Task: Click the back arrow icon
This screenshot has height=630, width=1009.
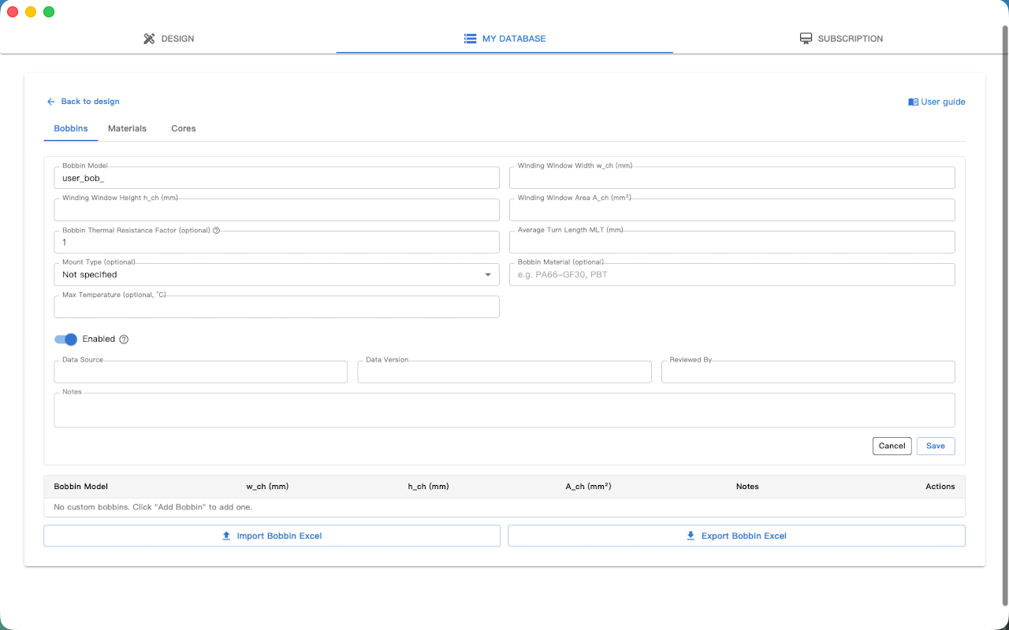Action: [x=51, y=102]
